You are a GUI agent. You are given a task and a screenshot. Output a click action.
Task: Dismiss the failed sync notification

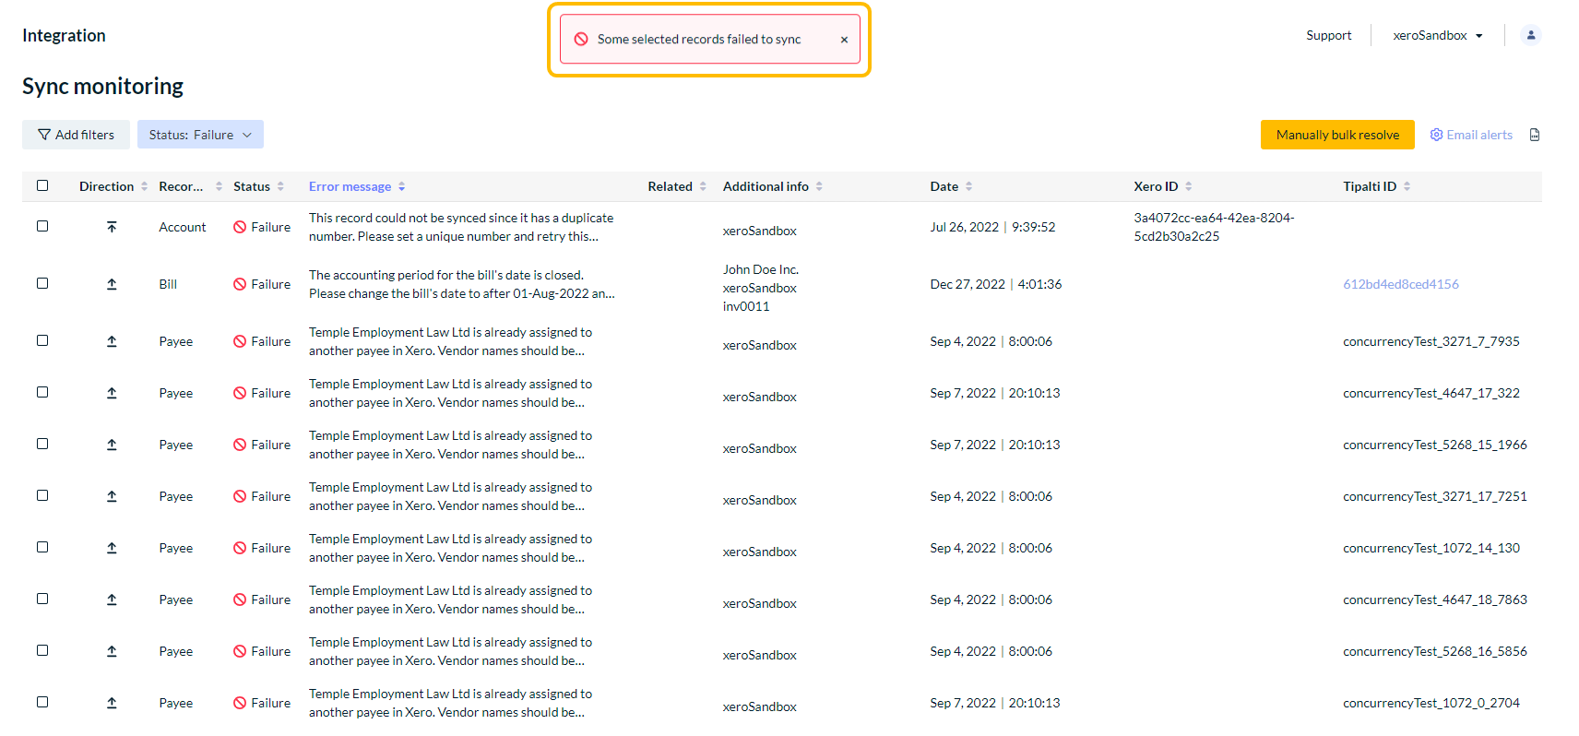pos(844,40)
